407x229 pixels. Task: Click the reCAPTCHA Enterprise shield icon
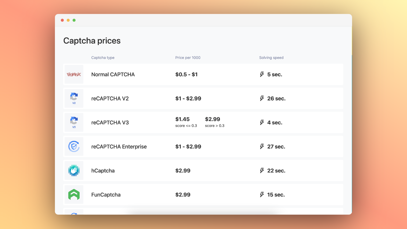pos(74,146)
